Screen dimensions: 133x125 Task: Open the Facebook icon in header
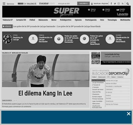point(111,4)
